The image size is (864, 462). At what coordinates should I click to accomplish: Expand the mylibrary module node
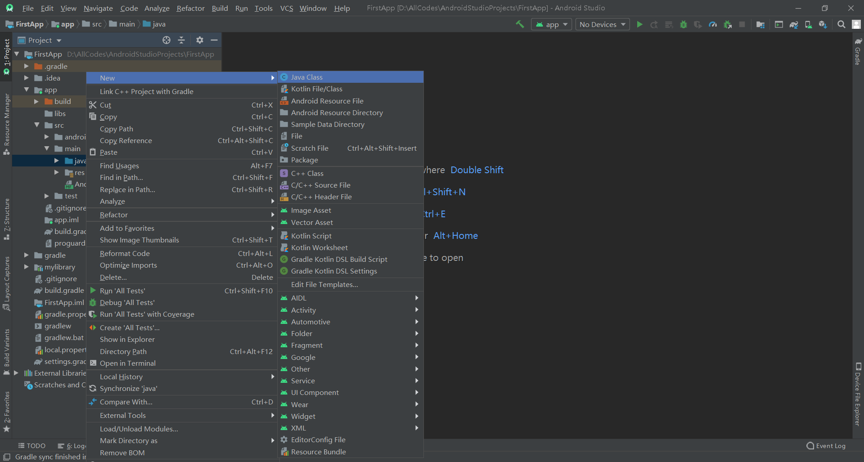[26, 267]
